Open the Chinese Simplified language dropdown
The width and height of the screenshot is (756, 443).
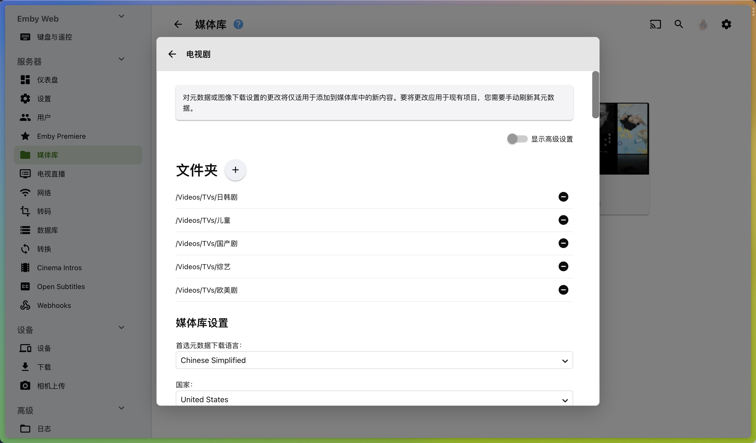[x=374, y=360]
